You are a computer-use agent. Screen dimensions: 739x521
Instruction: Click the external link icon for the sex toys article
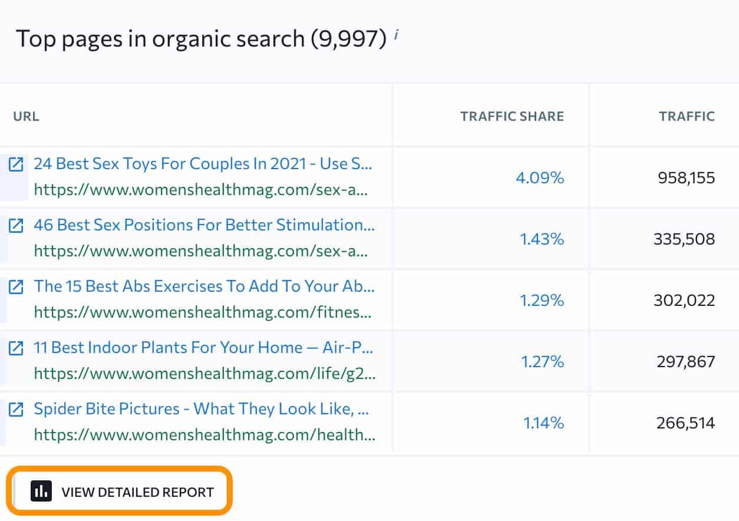tap(15, 164)
